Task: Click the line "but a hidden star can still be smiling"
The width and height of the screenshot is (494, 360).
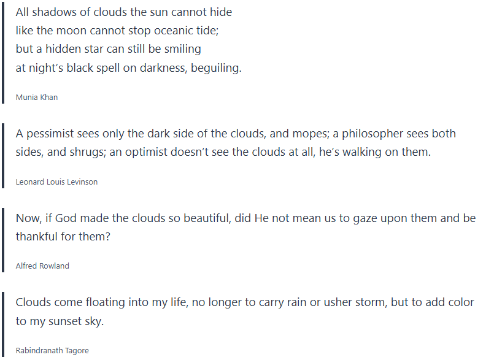Action: tap(109, 49)
